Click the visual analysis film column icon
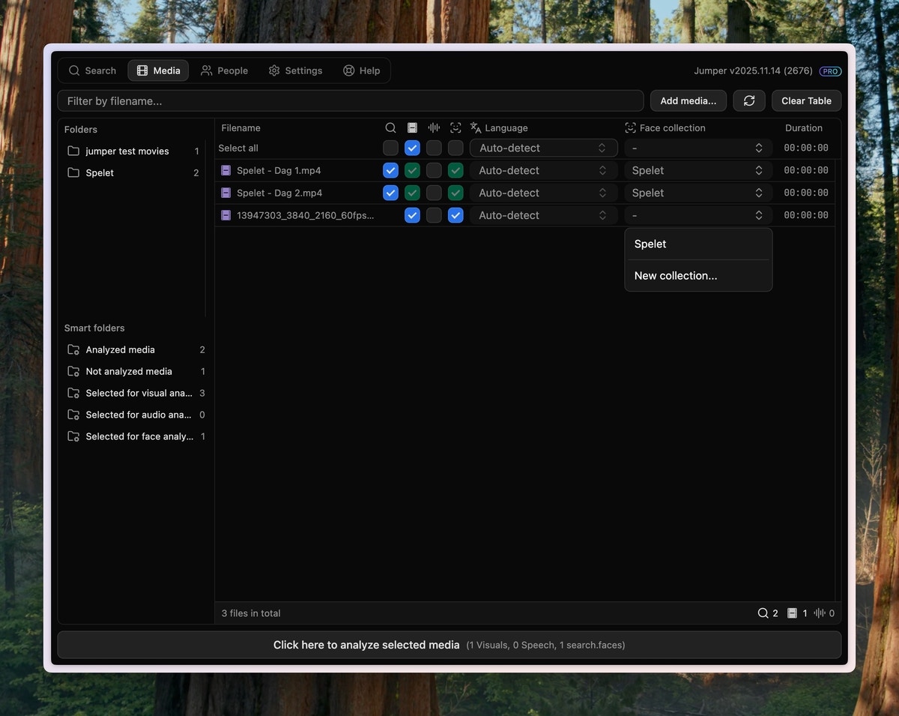The height and width of the screenshot is (716, 899). (412, 128)
